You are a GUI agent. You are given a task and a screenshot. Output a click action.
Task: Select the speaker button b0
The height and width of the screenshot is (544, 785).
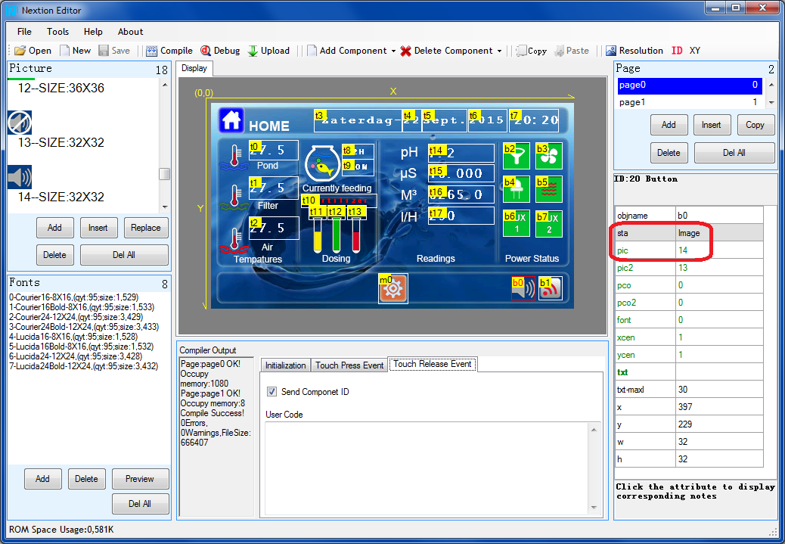(523, 288)
